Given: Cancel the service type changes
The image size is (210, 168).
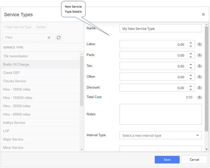Looking at the screenshot, I should pyautogui.click(x=194, y=159).
